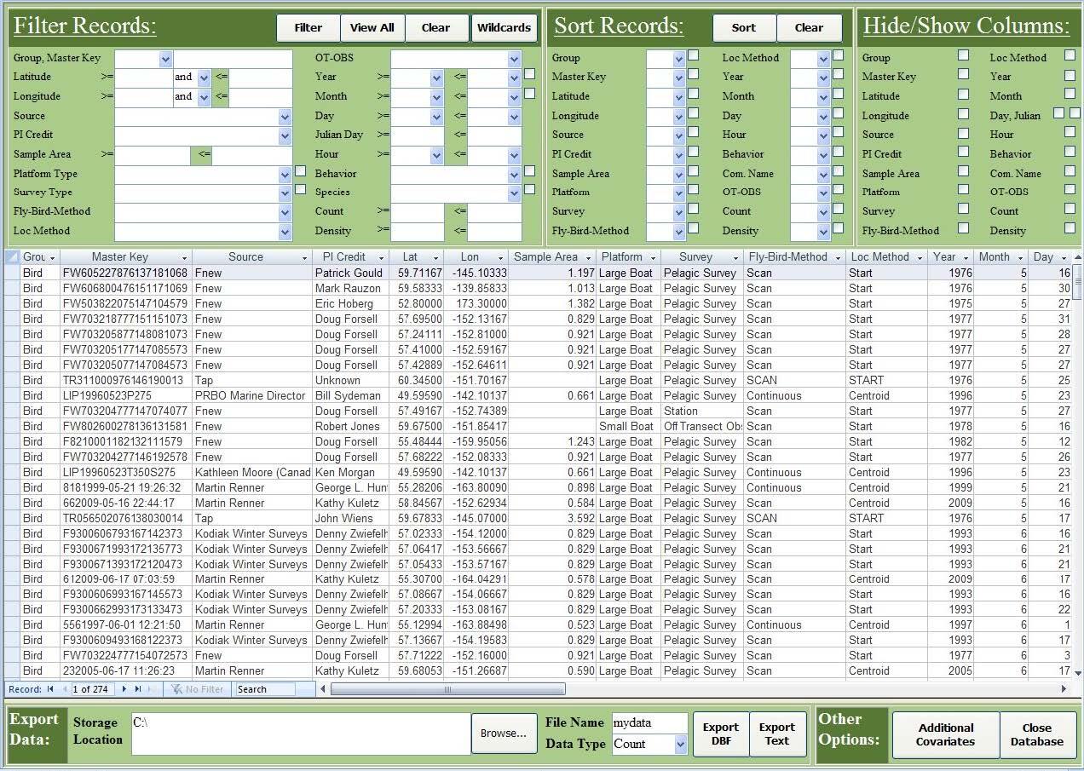This screenshot has width=1084, height=771.
Task: Tick the Platform Type filter checkbox
Action: (300, 171)
